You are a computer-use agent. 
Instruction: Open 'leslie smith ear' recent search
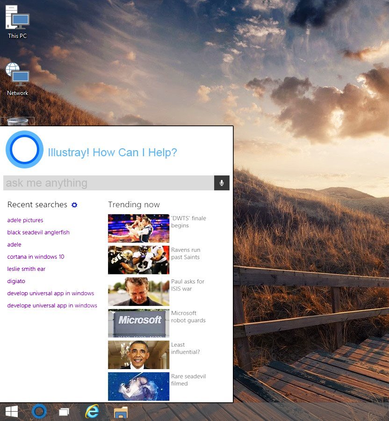[26, 269]
